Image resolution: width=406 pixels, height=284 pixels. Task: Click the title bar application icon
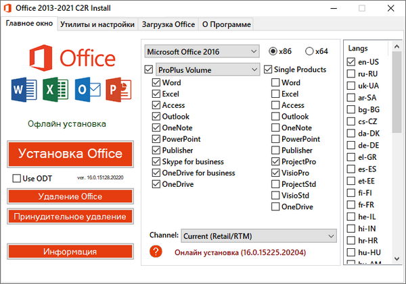pyautogui.click(x=8, y=8)
